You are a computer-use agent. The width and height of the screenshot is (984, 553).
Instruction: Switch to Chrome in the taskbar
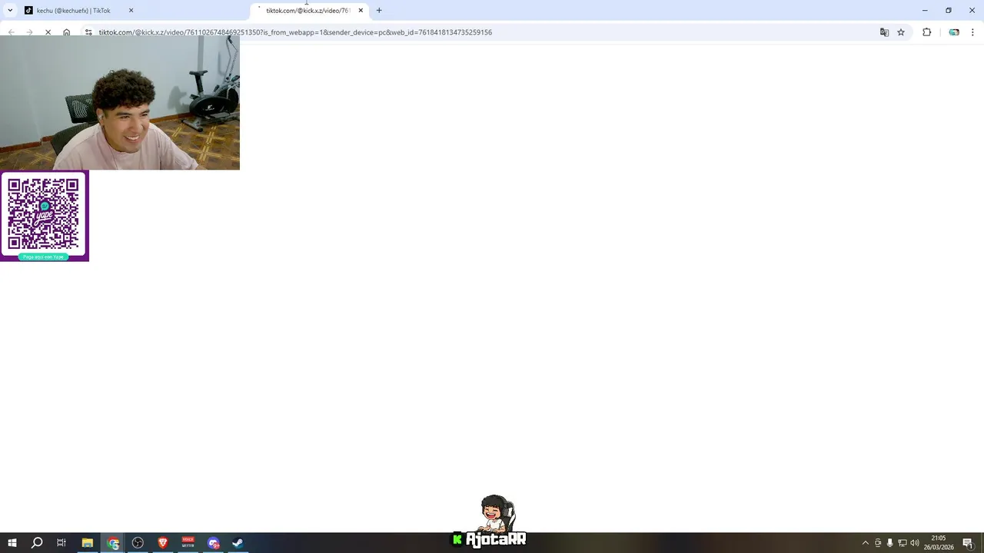[x=113, y=543]
